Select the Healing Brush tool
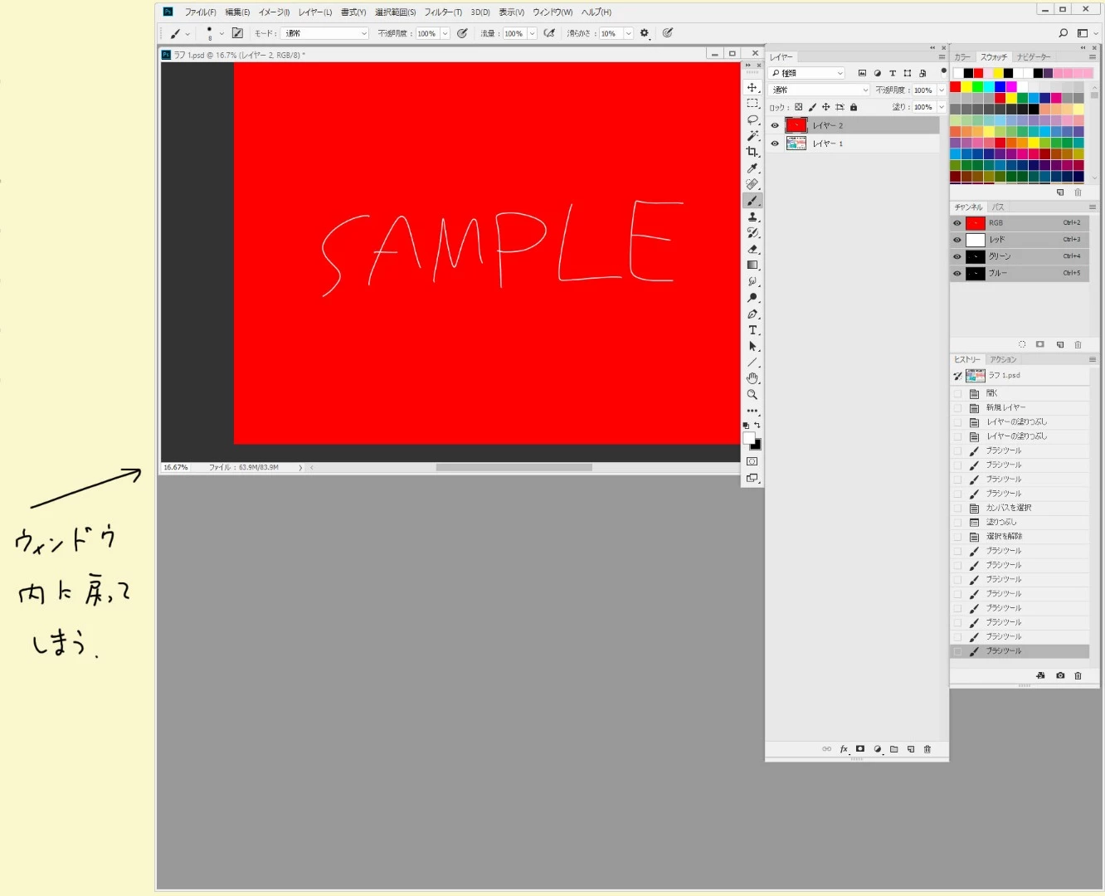This screenshot has height=896, width=1105. click(x=752, y=184)
